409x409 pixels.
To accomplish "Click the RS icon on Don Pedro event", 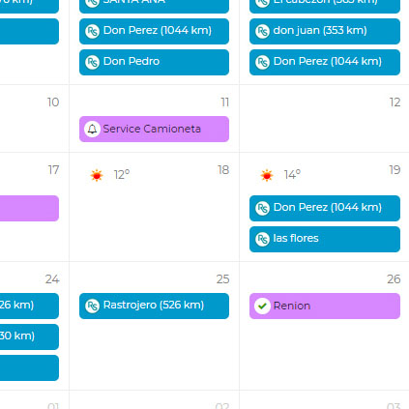I will point(92,62).
